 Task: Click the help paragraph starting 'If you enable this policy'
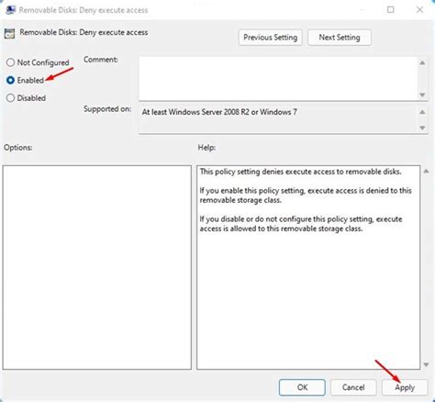(x=306, y=195)
